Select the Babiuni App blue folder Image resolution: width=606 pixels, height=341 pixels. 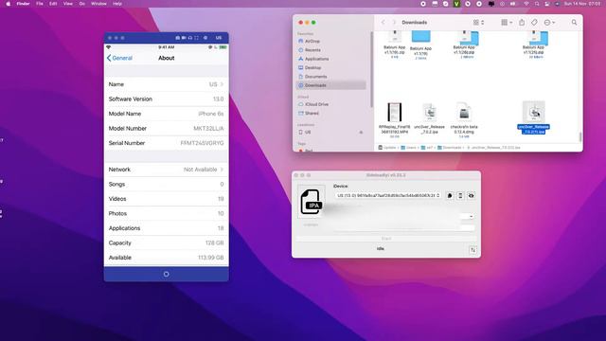[x=420, y=45]
